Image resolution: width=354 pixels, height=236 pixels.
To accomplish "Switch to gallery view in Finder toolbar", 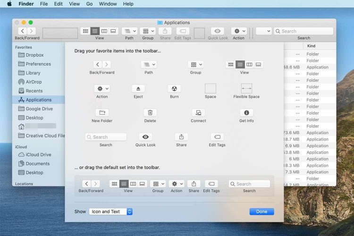I will click(113, 31).
